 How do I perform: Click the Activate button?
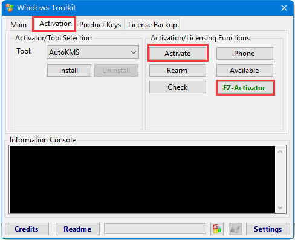coord(178,54)
